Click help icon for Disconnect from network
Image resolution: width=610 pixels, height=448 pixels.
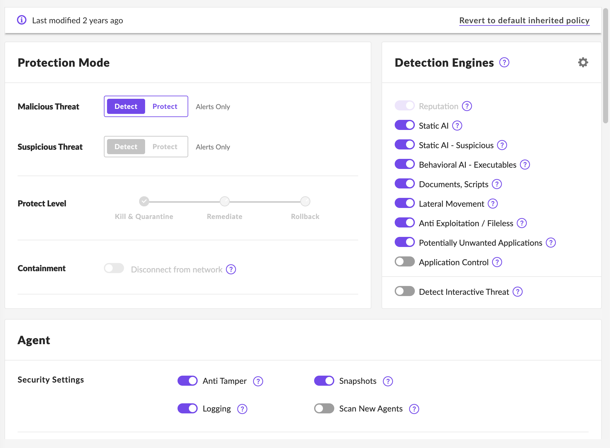[x=231, y=269]
